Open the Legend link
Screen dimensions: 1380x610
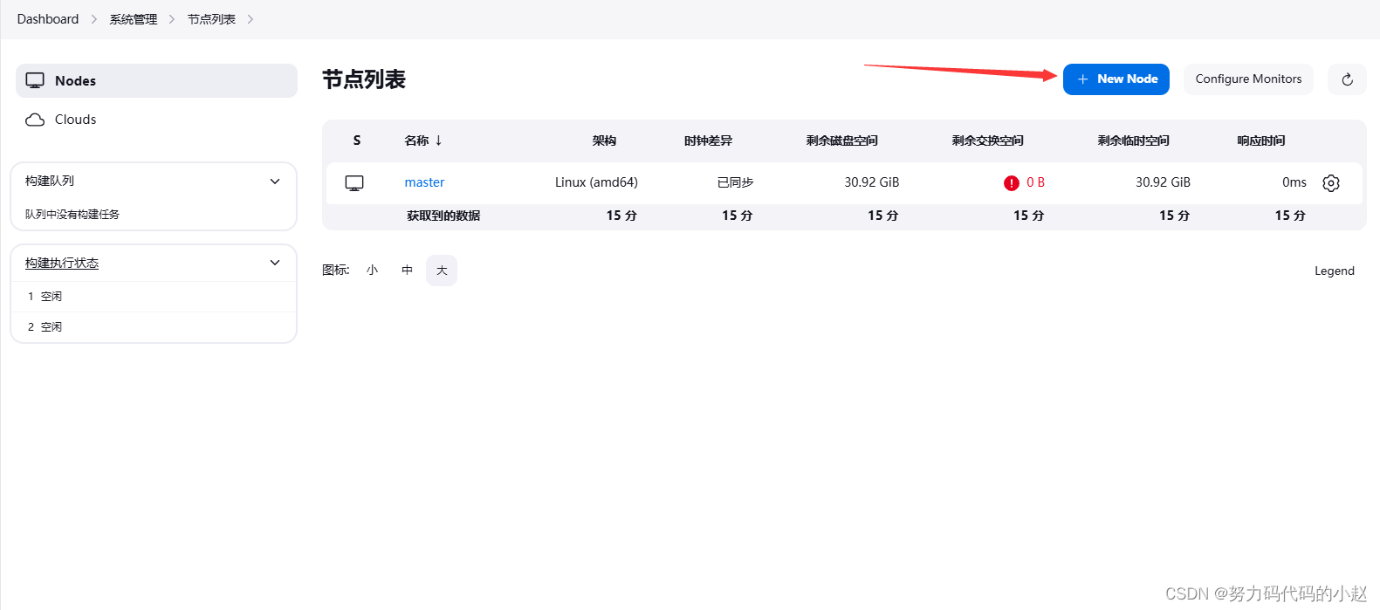pyautogui.click(x=1335, y=271)
